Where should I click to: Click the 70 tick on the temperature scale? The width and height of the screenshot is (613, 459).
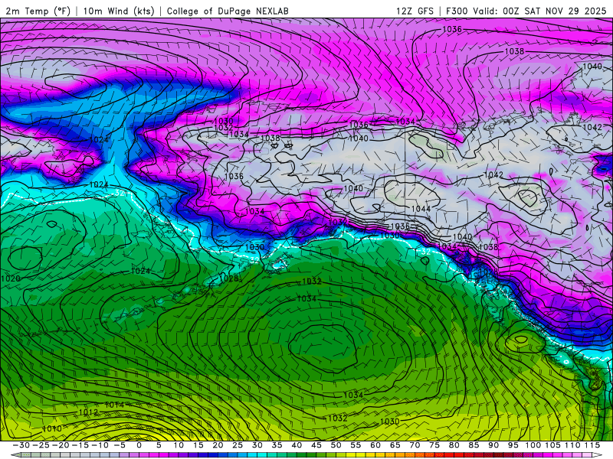(415, 445)
